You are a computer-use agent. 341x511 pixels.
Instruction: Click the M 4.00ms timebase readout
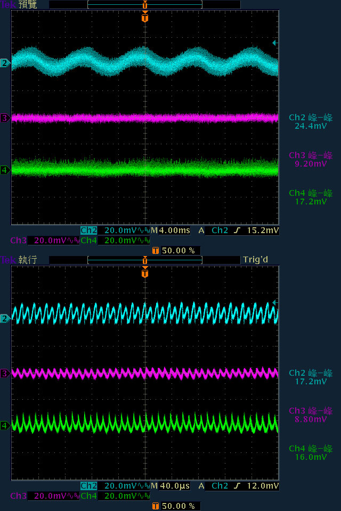(170, 230)
